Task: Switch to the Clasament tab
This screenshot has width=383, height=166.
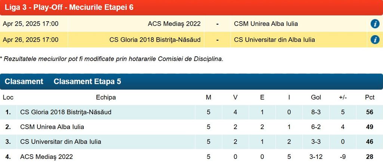Action: 24,82
